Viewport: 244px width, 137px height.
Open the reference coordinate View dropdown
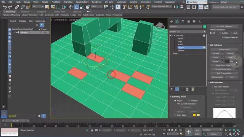point(96,6)
